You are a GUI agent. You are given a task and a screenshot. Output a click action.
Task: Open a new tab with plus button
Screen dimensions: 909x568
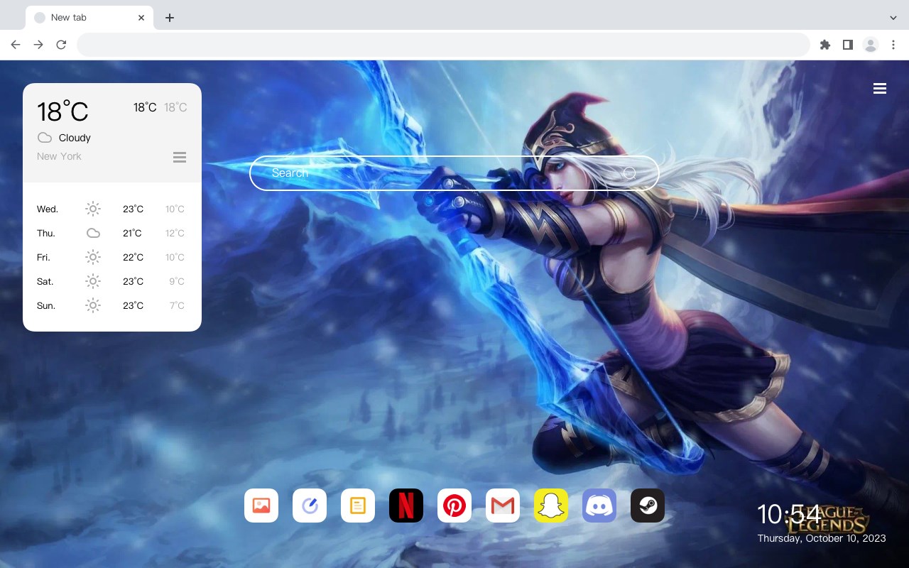169,18
